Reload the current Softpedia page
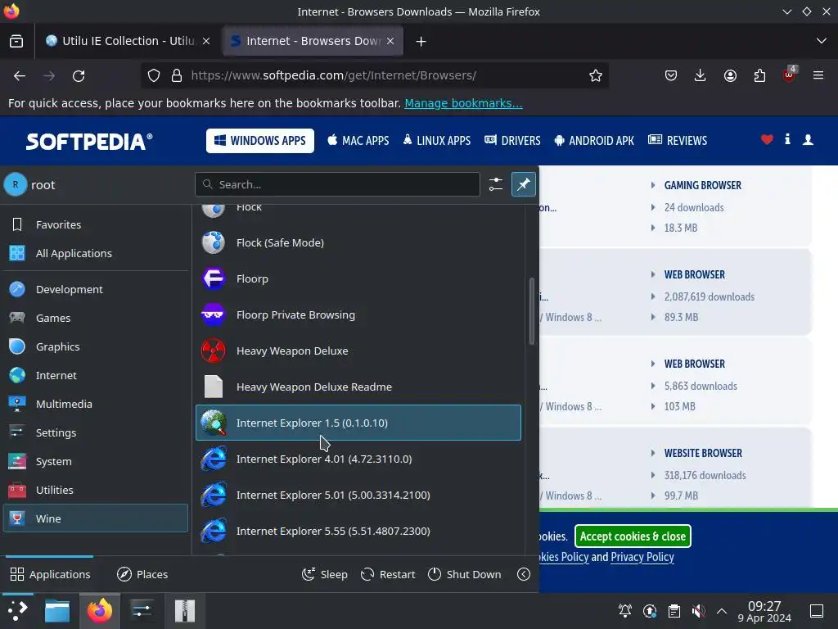This screenshot has width=838, height=629. (79, 76)
